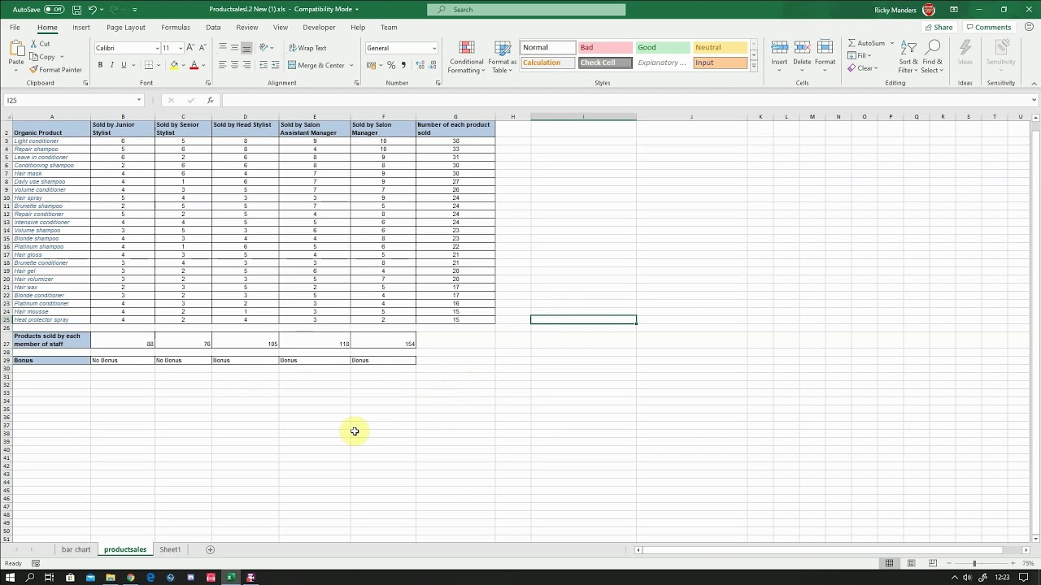Open the Font name combo box (Calibri)

point(127,48)
